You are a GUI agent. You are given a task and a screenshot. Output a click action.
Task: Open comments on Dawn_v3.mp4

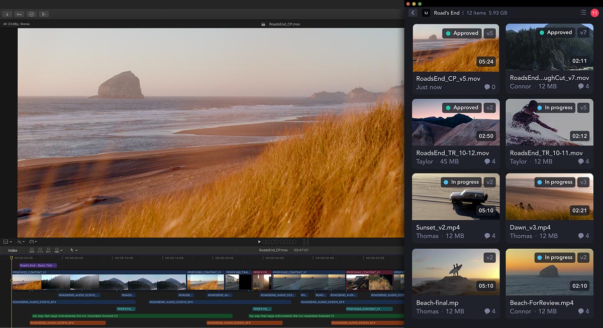pos(583,236)
